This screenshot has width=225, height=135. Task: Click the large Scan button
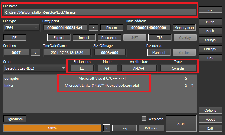point(181,123)
